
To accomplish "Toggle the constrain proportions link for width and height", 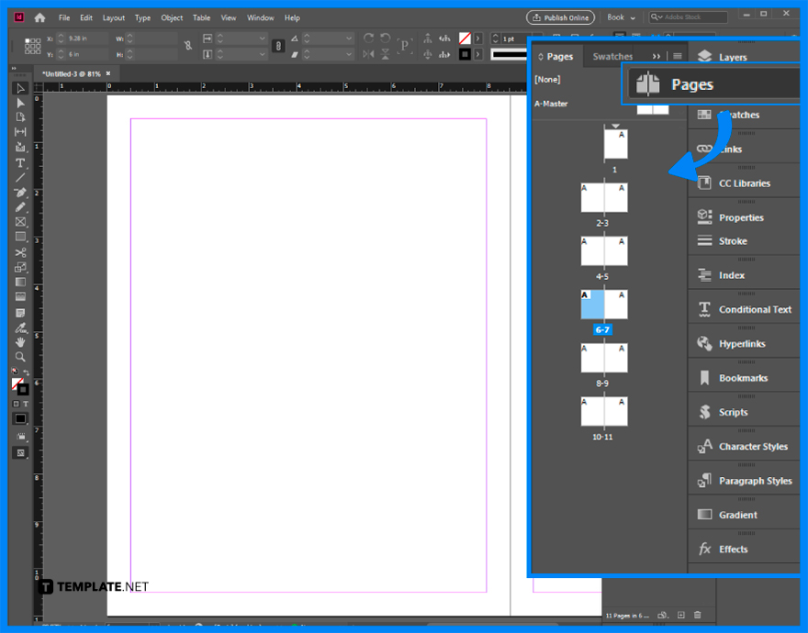I will pos(188,46).
